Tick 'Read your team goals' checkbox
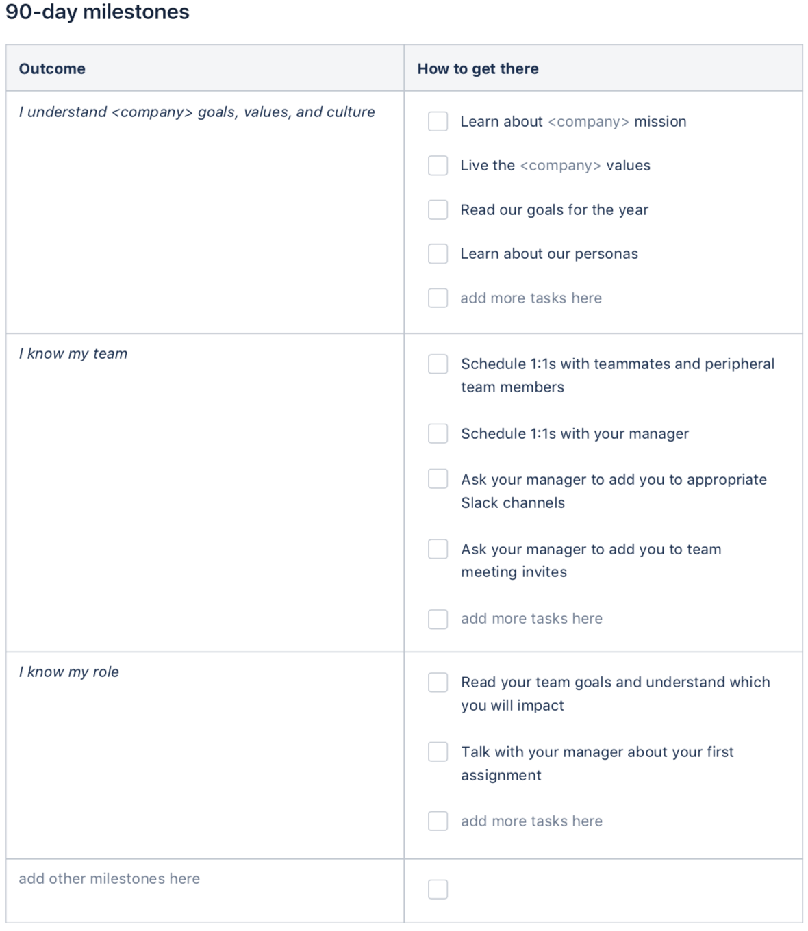 (438, 682)
